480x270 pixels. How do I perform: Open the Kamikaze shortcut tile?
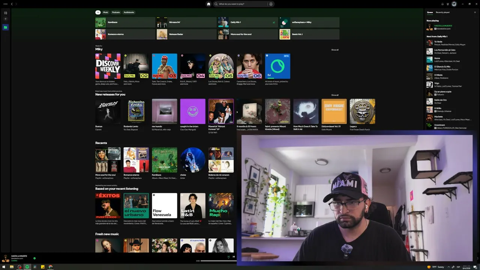pos(125,22)
